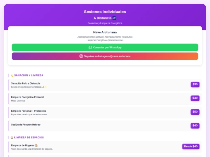The height and width of the screenshot is (157, 210).
Task: Click the LIMPIEZA DE ESPACIOS section header
Action: tap(29, 138)
